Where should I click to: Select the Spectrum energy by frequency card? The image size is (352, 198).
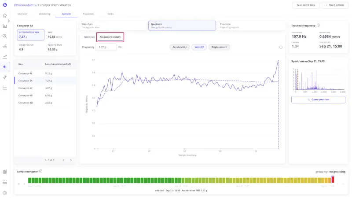pos(182,26)
